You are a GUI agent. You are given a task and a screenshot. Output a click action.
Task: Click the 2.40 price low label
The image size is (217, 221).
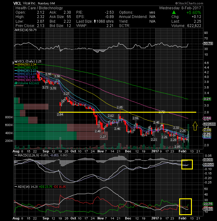[98, 131]
